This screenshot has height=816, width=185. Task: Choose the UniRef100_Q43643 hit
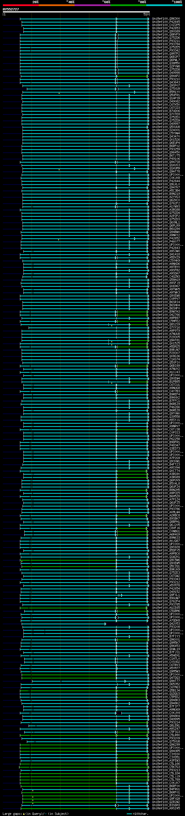coord(166,82)
